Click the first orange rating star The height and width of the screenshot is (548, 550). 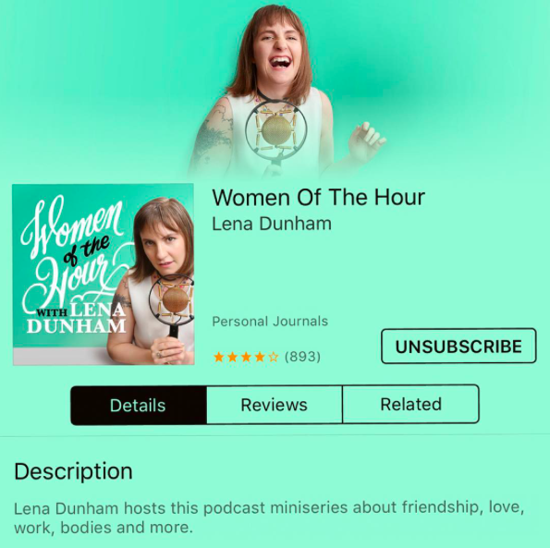219,357
